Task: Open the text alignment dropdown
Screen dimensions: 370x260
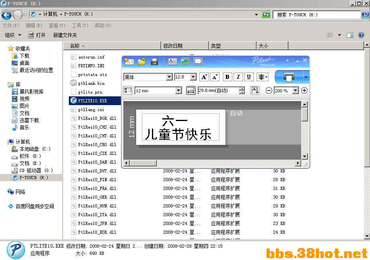Action: pos(263,77)
